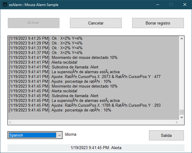The height and width of the screenshot is (153, 192).
Task: Select 9:41:45 'Movimiento del mouse detectado 10%' line
Action: 63,86
